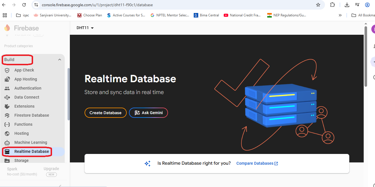The image size is (375, 187).
Task: Show more bookmarks with double chevron
Action: (x=340, y=15)
